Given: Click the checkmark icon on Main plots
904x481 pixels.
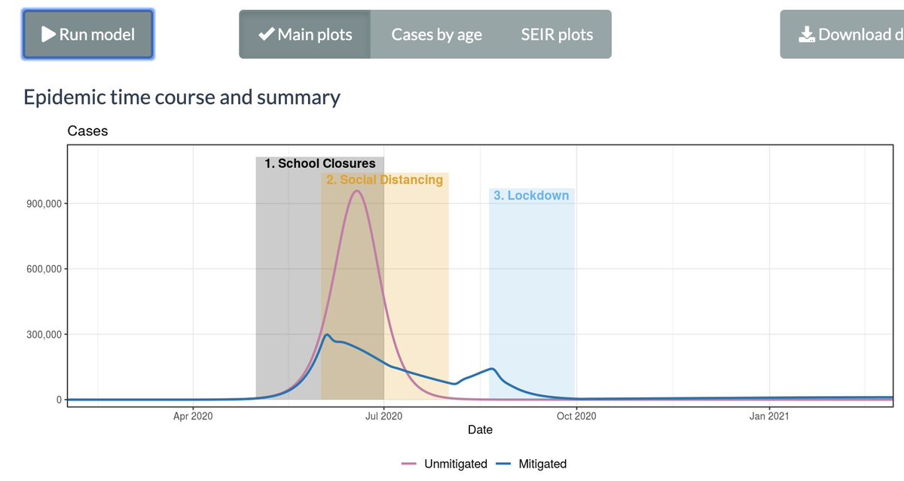Looking at the screenshot, I should (x=266, y=34).
